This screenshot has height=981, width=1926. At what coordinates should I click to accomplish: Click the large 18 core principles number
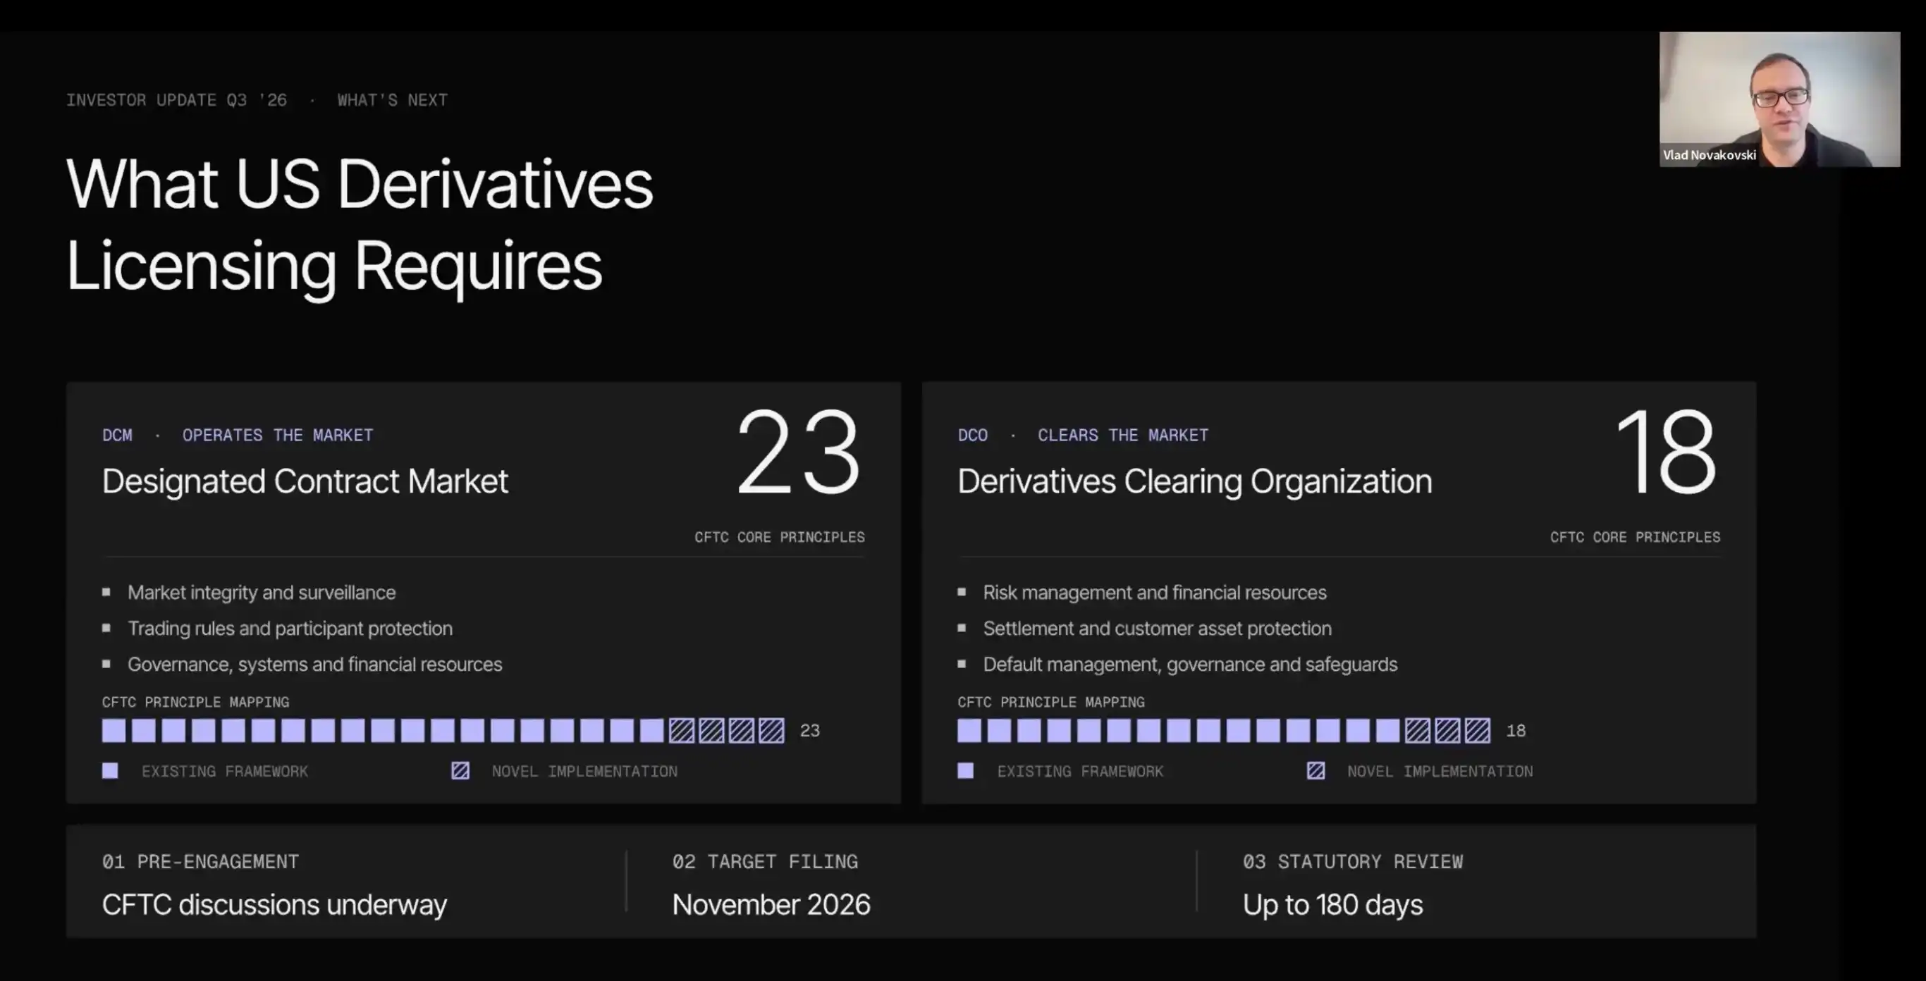(x=1666, y=452)
